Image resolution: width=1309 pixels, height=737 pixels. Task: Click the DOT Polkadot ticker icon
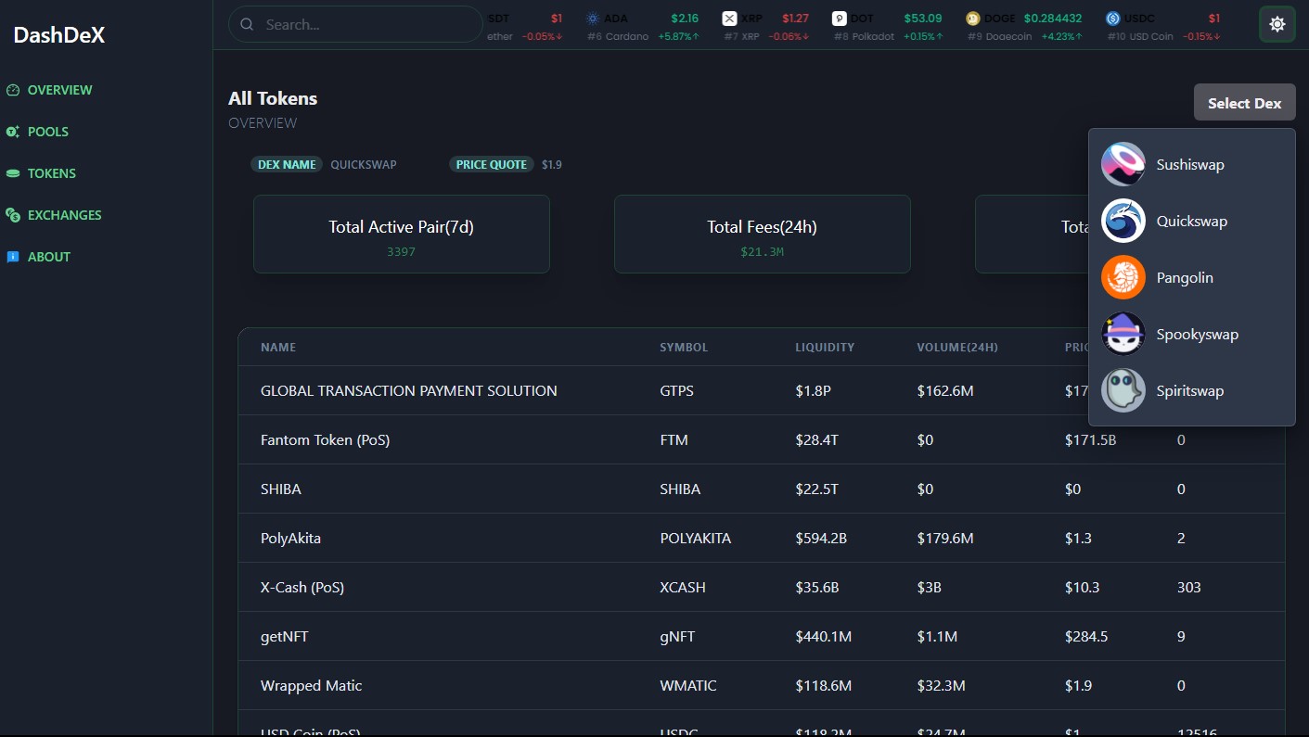839,19
